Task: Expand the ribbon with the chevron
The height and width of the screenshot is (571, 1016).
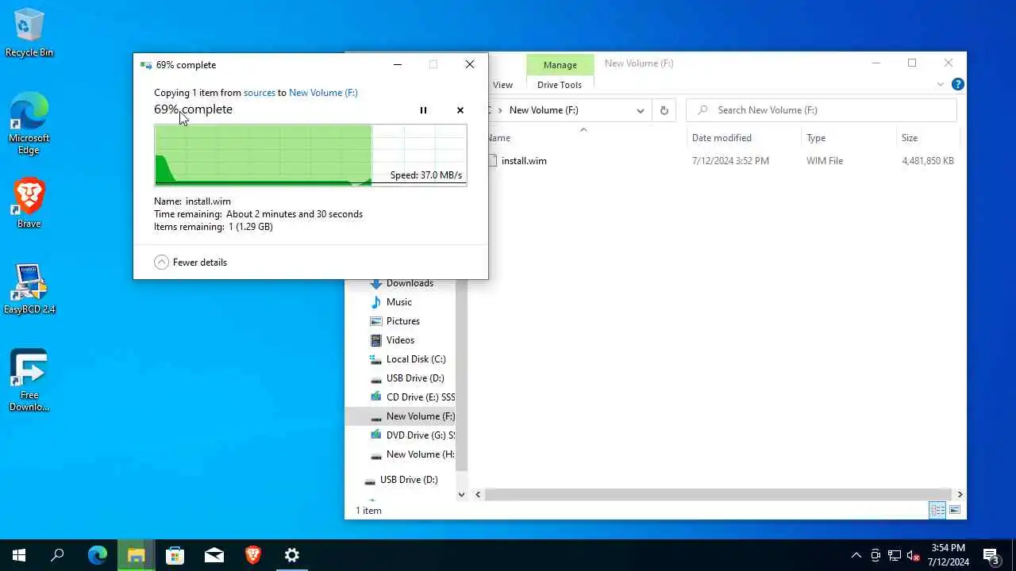Action: point(941,85)
